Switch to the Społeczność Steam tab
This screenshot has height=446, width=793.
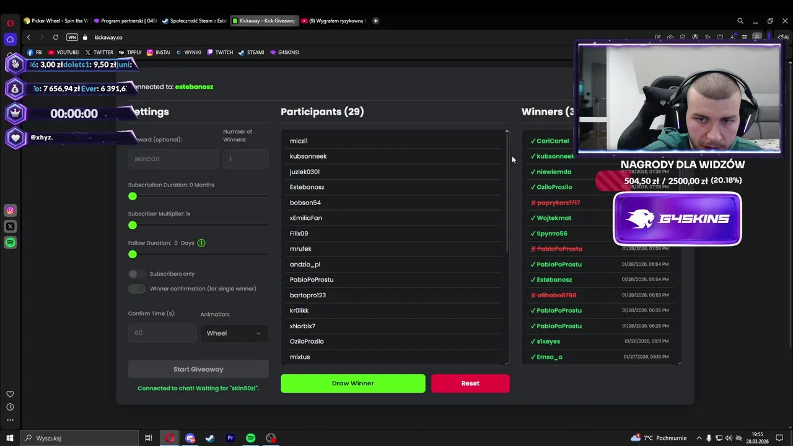pyautogui.click(x=195, y=20)
